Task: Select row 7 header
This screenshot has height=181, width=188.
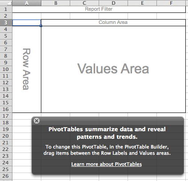Action: 6,49
